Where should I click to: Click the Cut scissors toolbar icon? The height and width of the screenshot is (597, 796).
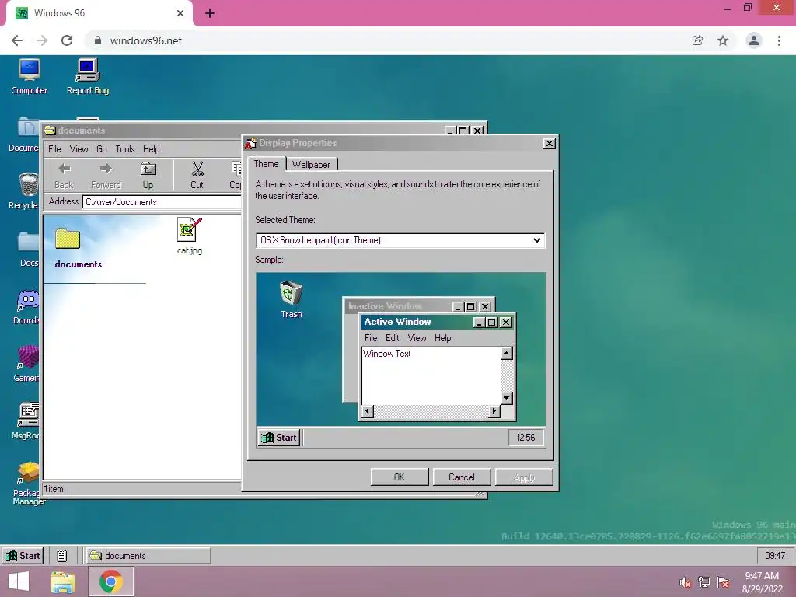click(x=197, y=175)
